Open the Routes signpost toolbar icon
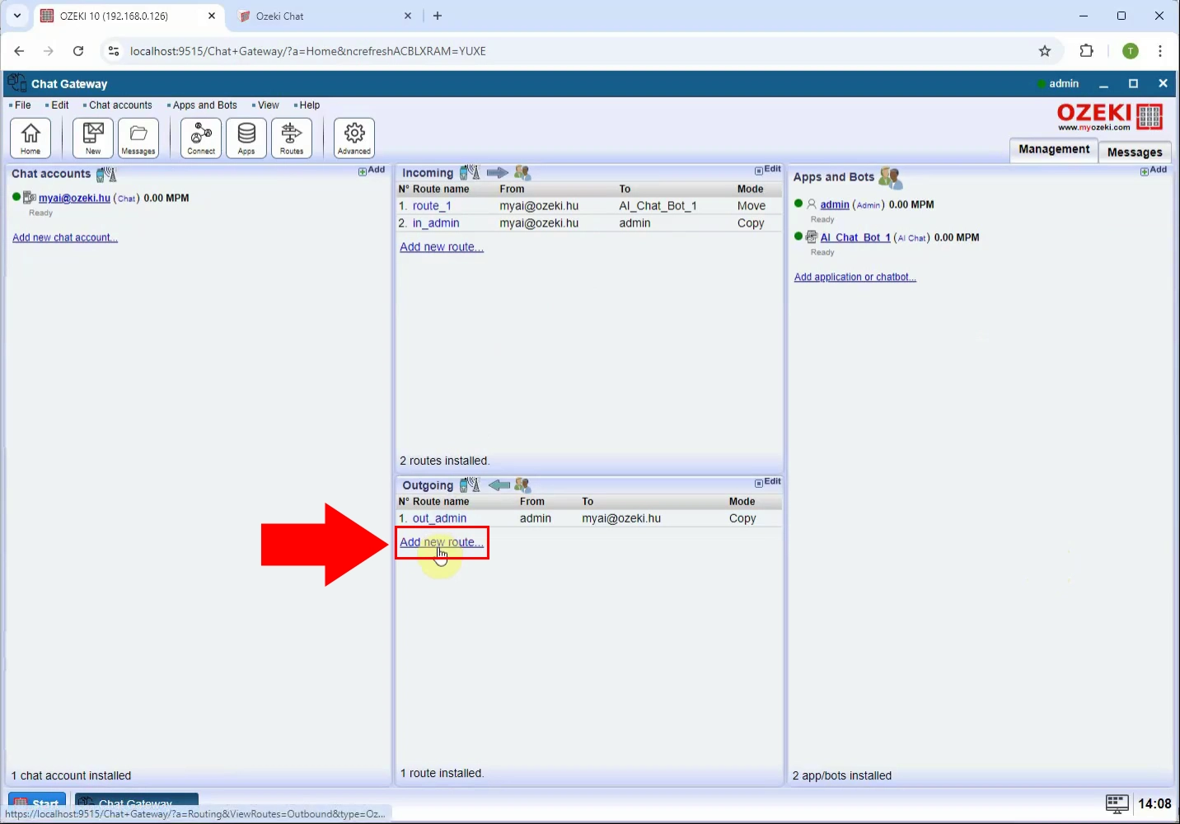Viewport: 1180px width, 824px height. pos(292,138)
